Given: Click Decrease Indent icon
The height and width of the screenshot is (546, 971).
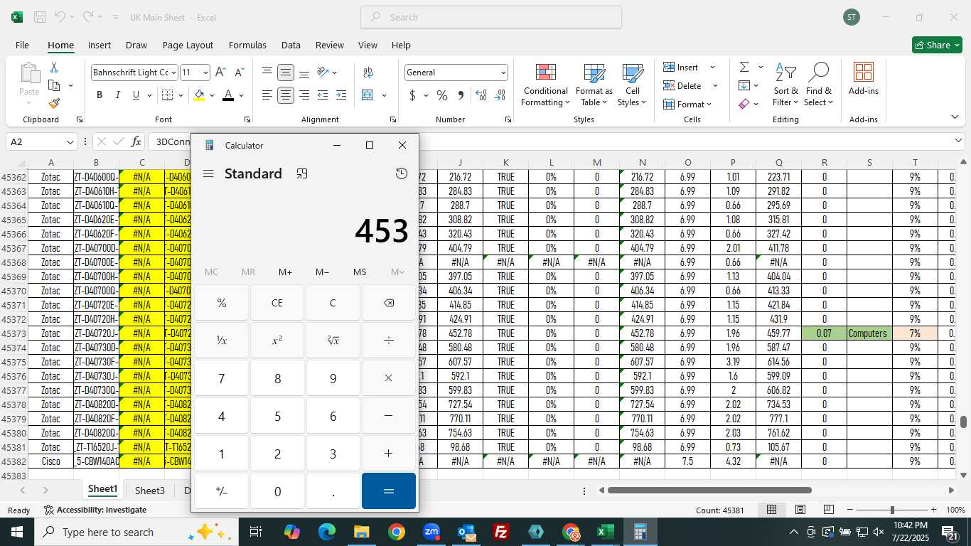Looking at the screenshot, I should (323, 95).
